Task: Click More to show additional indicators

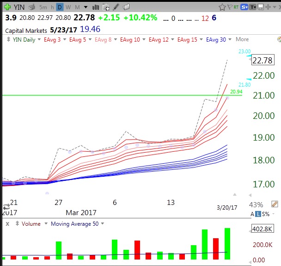Action: tap(242, 39)
